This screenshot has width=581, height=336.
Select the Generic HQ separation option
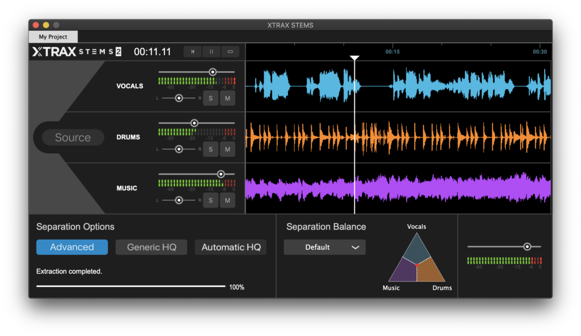[151, 247]
